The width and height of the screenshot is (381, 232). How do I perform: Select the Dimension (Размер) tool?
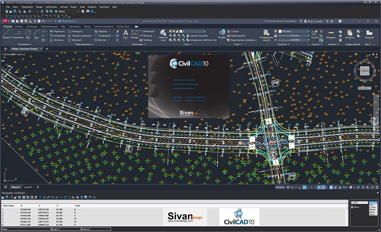click(x=135, y=34)
